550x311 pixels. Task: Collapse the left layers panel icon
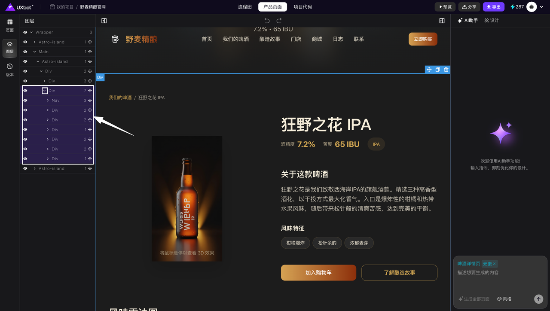click(104, 21)
